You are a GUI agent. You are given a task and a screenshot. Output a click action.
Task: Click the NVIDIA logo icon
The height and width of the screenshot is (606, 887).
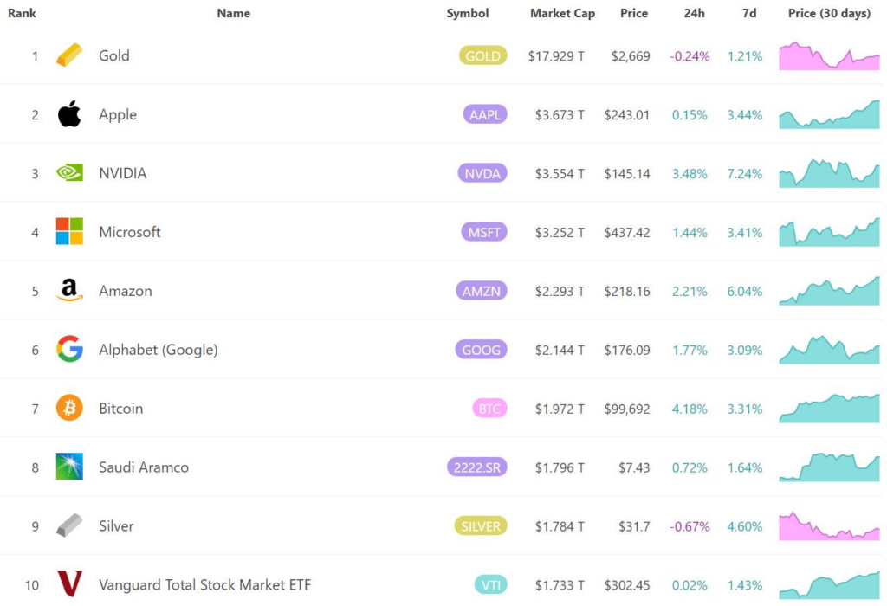coord(69,172)
